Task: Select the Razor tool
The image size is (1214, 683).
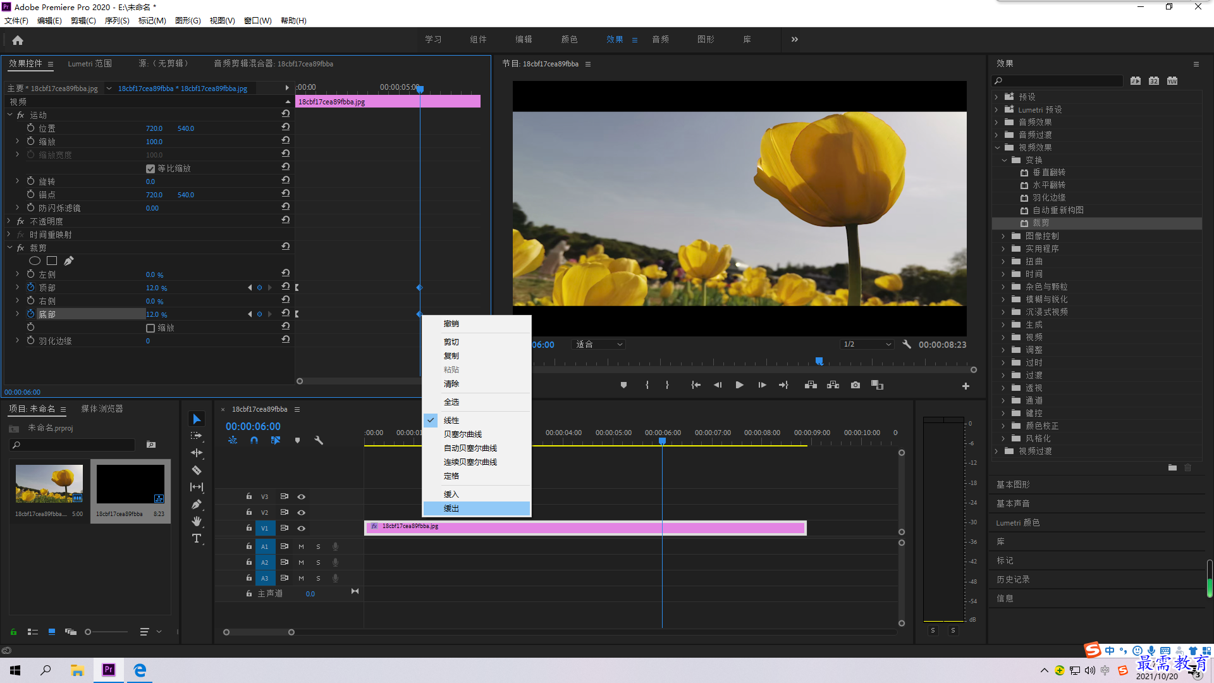Action: [x=197, y=470]
